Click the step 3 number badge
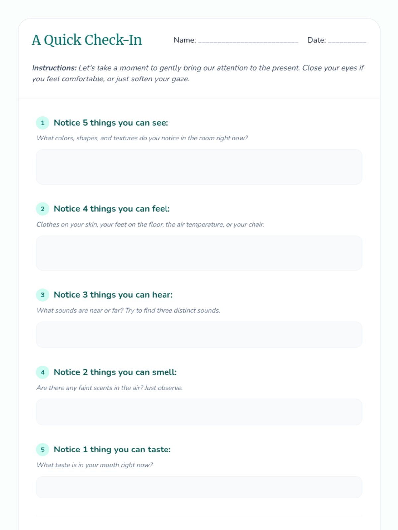 click(x=43, y=295)
